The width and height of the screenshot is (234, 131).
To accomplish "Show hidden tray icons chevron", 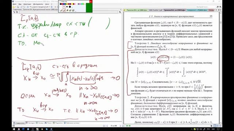I will 192,129.
